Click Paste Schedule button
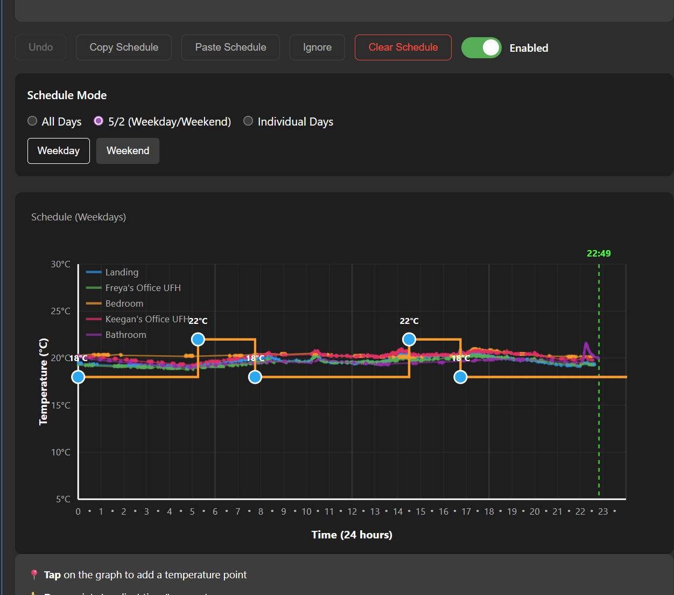 point(230,47)
